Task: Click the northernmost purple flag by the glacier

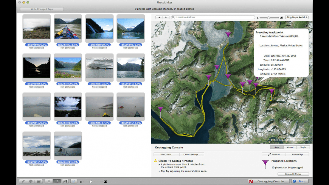Action: tap(228, 35)
